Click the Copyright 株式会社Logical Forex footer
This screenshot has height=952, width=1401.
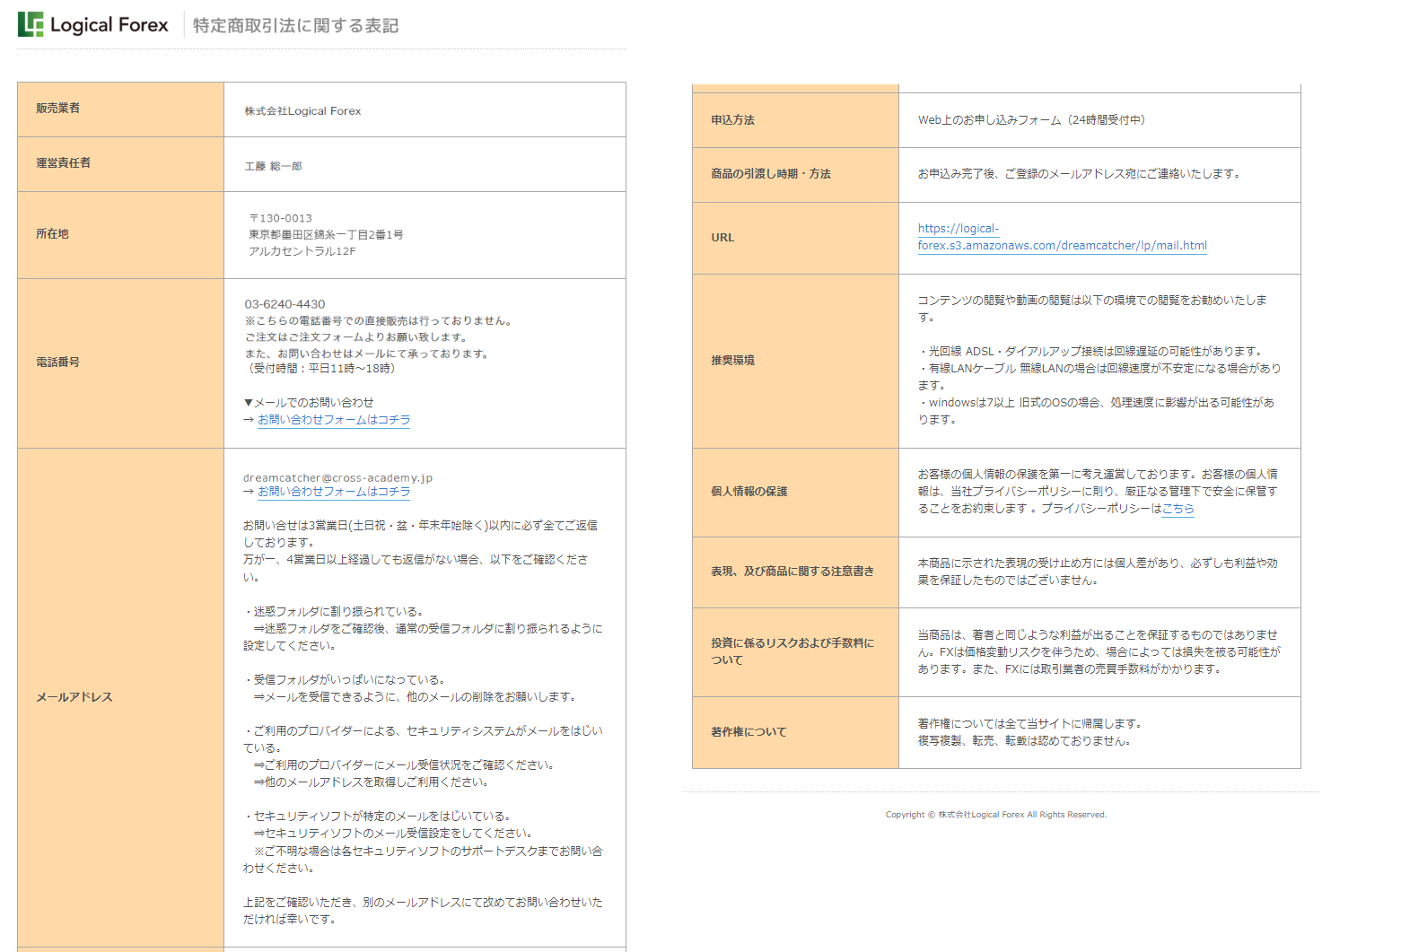coord(996,815)
